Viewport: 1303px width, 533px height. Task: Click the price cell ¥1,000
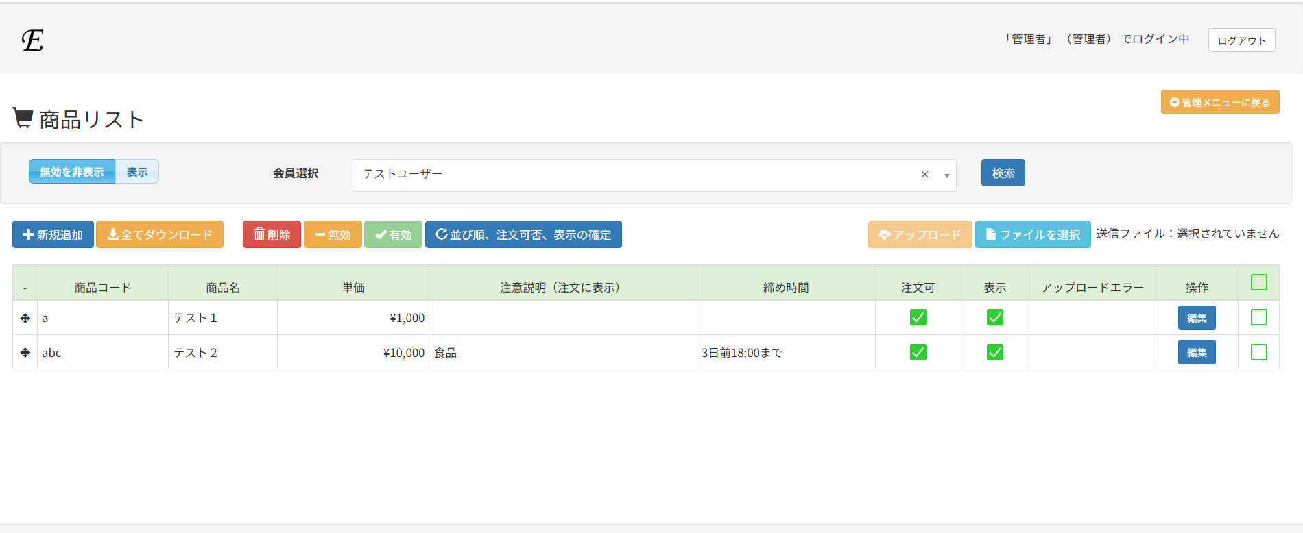tap(353, 318)
